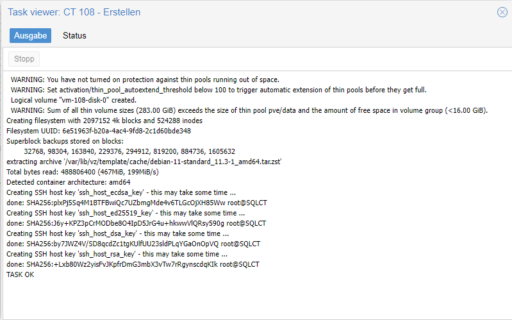Click the ssh_host_rsa_key SHA256 done line
This screenshot has width=512, height=320.
[x=133, y=264]
